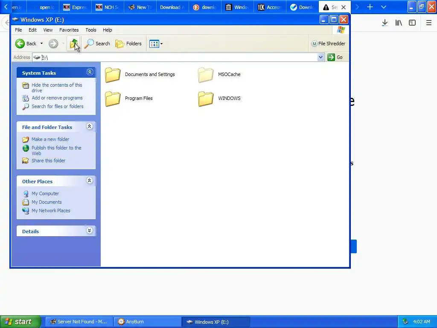437x328 pixels.
Task: Click the address bar path field
Action: [x=178, y=57]
